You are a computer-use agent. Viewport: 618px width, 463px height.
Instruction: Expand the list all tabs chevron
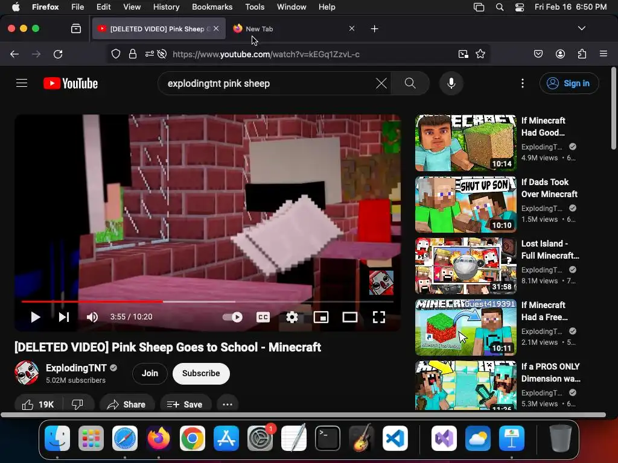click(582, 28)
